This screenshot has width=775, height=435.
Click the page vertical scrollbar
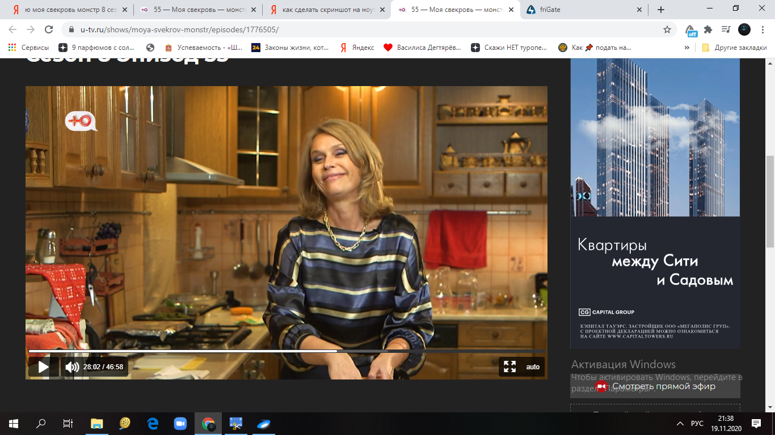[x=770, y=201]
